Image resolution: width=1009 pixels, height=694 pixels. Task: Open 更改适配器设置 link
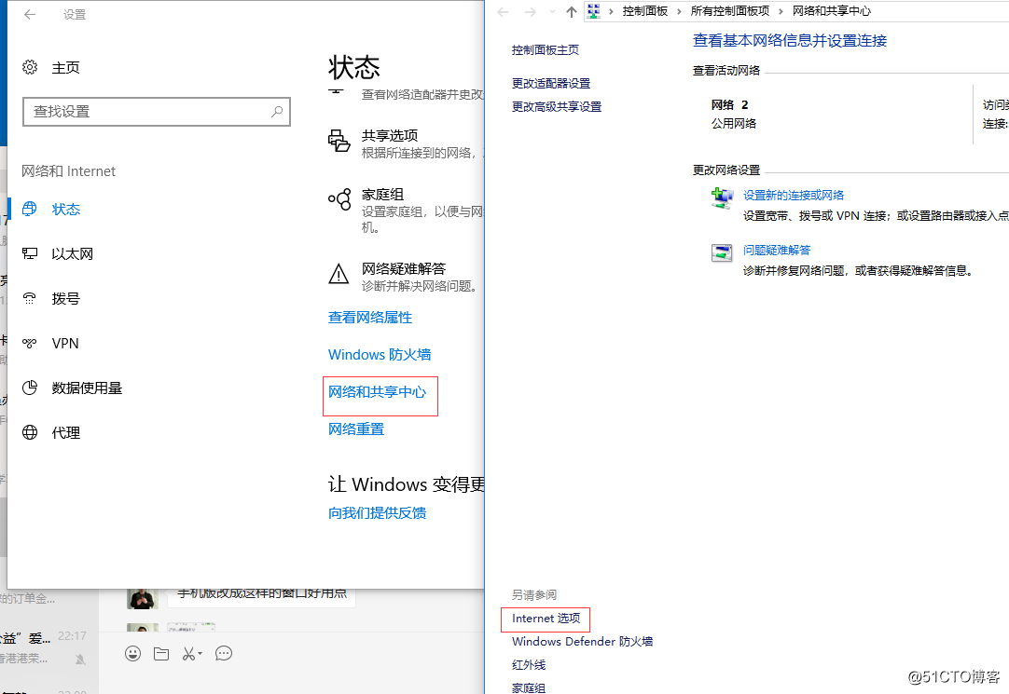coord(551,84)
